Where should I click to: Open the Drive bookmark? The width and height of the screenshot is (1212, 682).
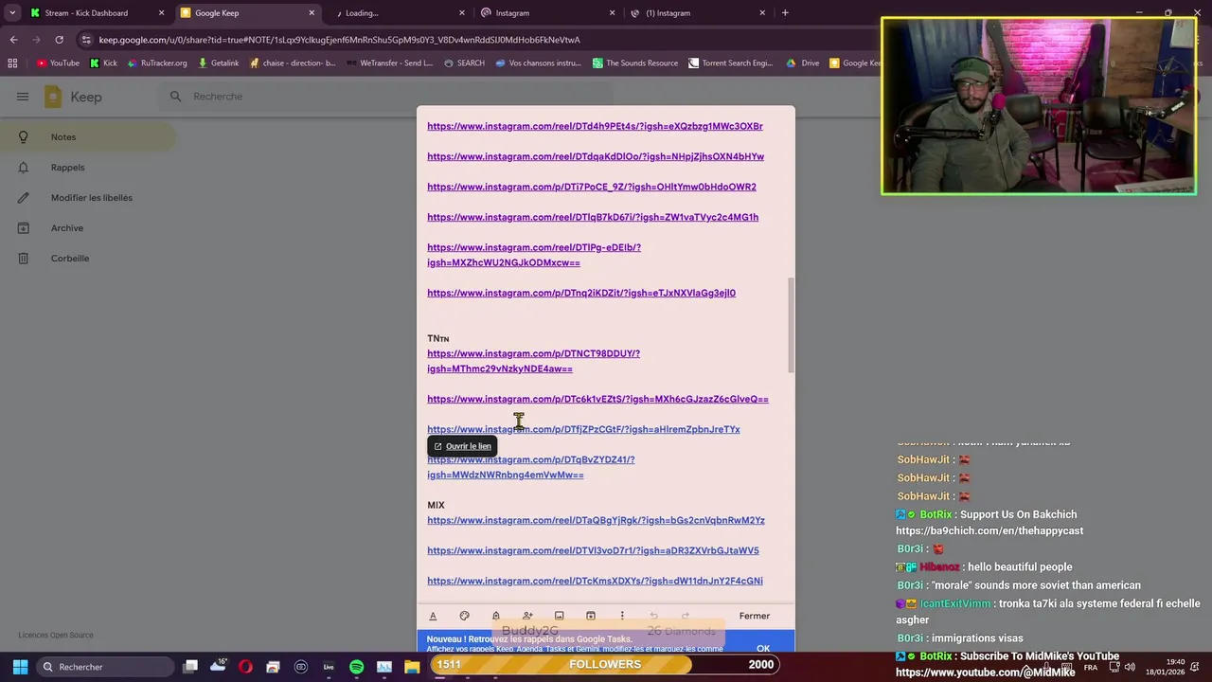803,63
